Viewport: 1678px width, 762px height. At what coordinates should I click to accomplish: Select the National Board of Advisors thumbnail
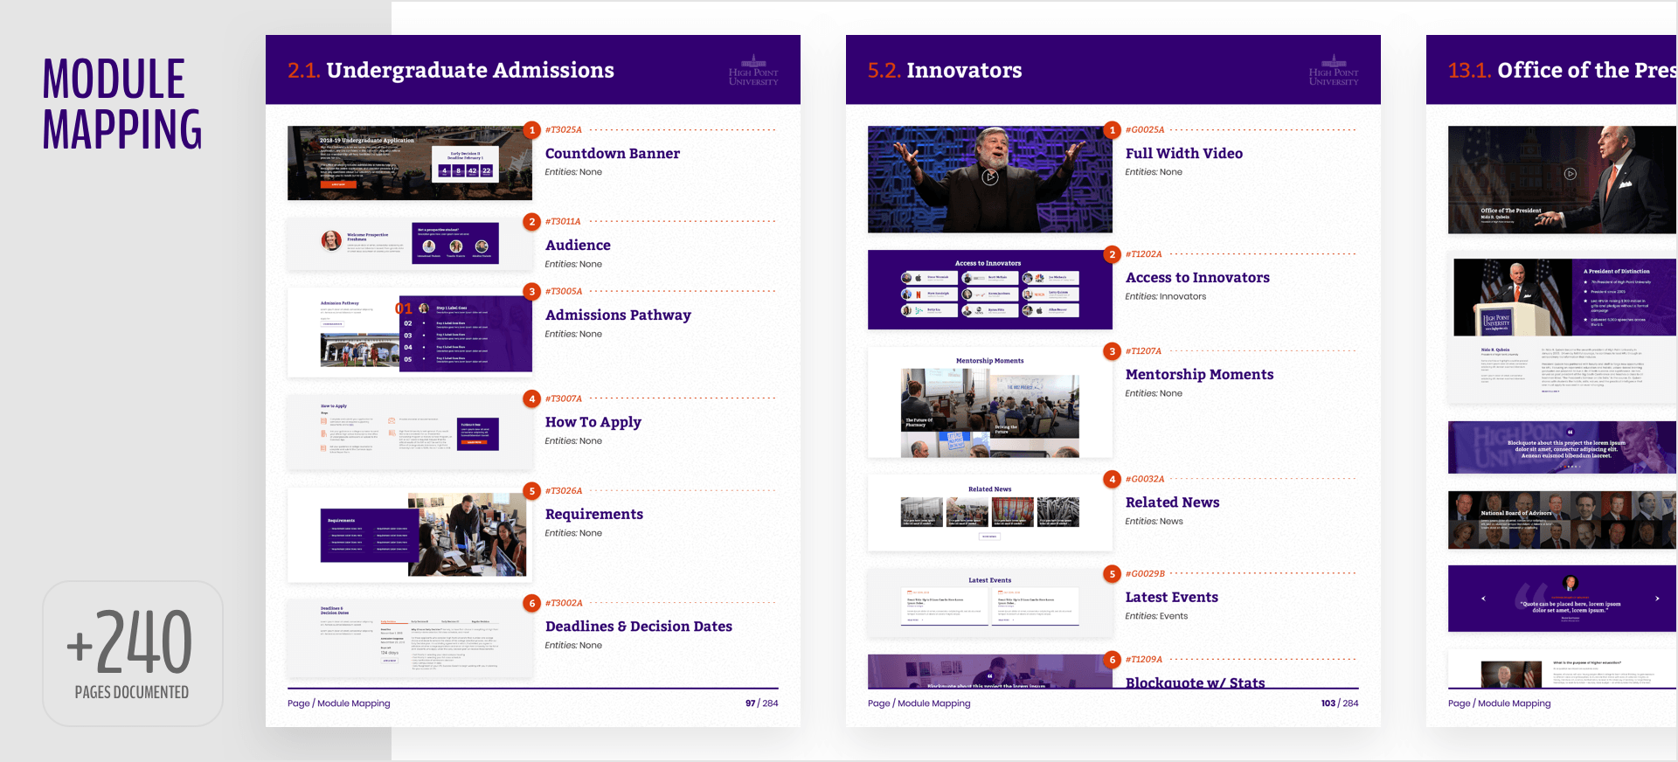(1563, 520)
